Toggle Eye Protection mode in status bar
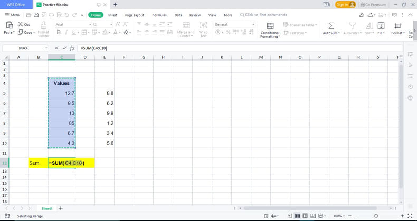 321,216
